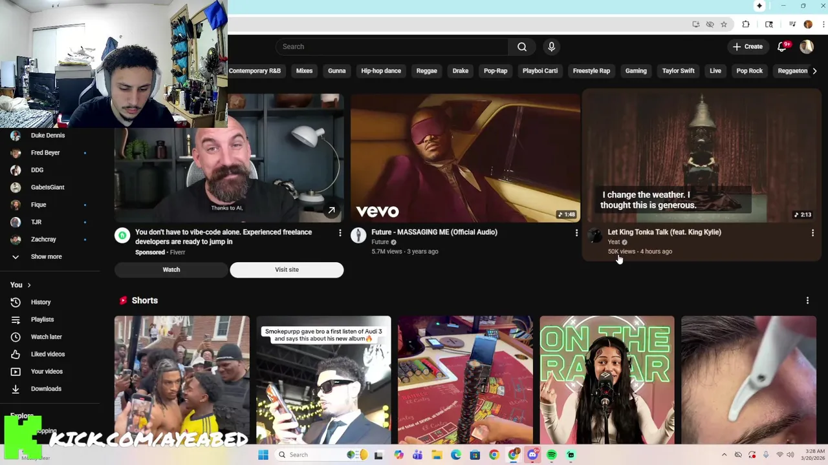Open the Future channel avatar
Image resolution: width=828 pixels, height=465 pixels.
click(x=358, y=236)
